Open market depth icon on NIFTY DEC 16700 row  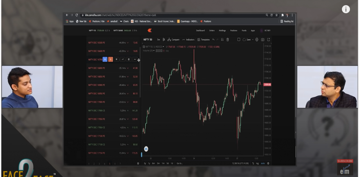[x=116, y=60]
